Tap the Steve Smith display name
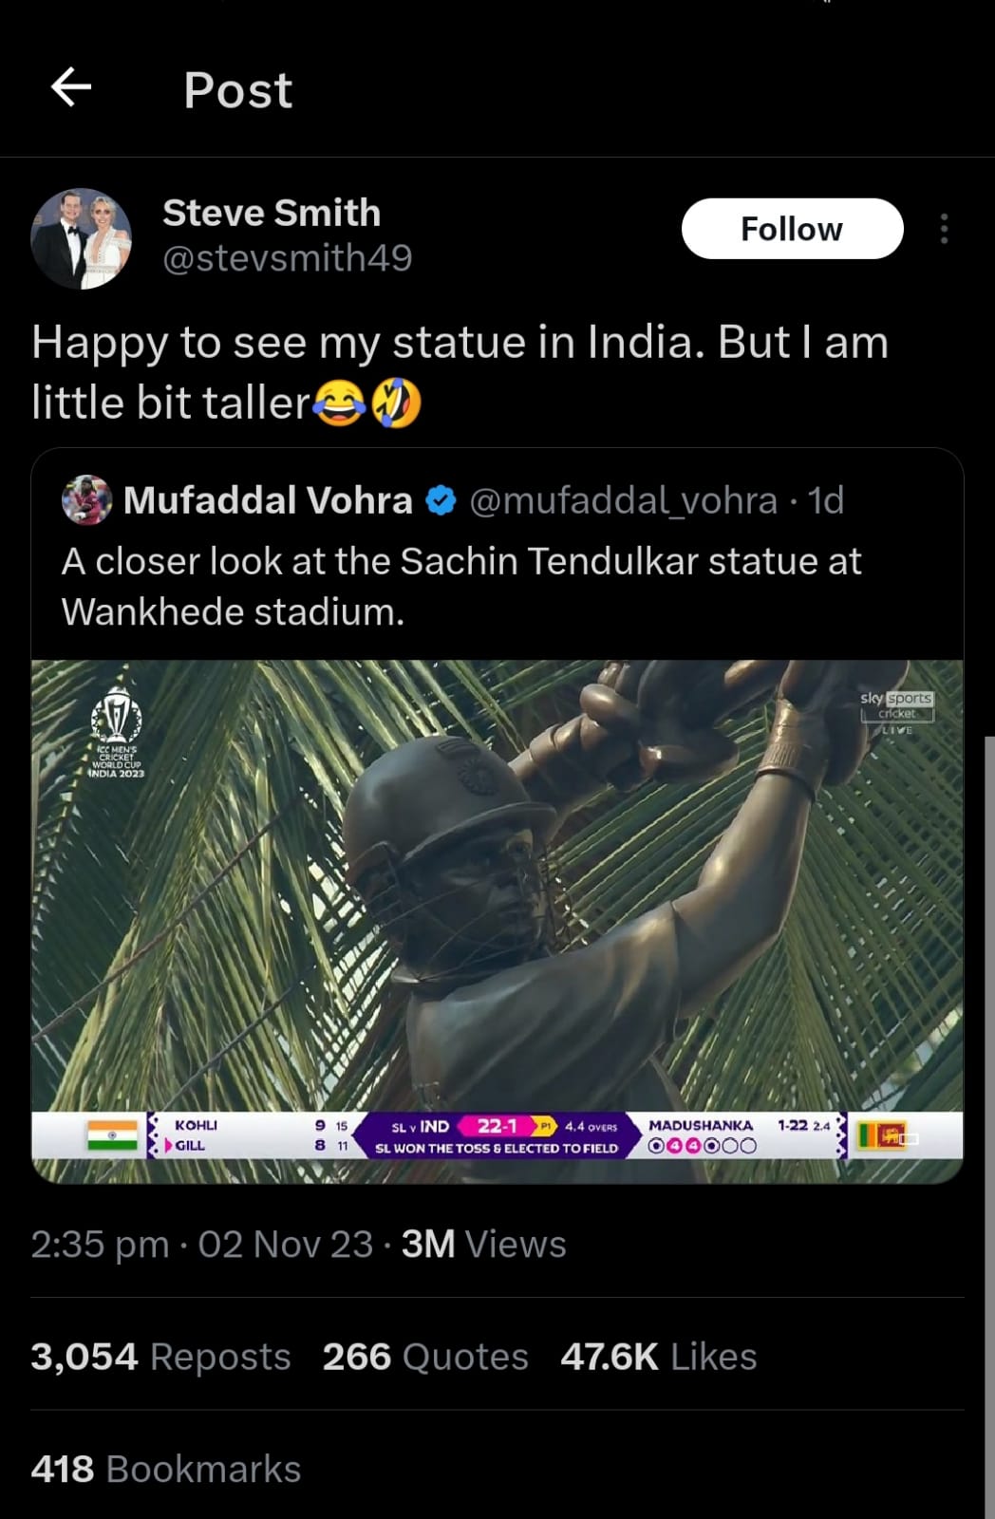 tap(272, 213)
